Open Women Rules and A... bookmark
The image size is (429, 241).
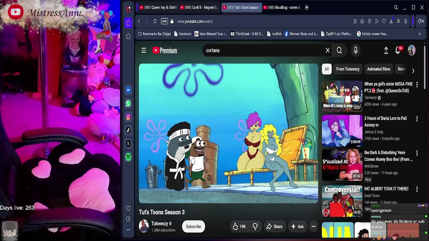point(301,34)
